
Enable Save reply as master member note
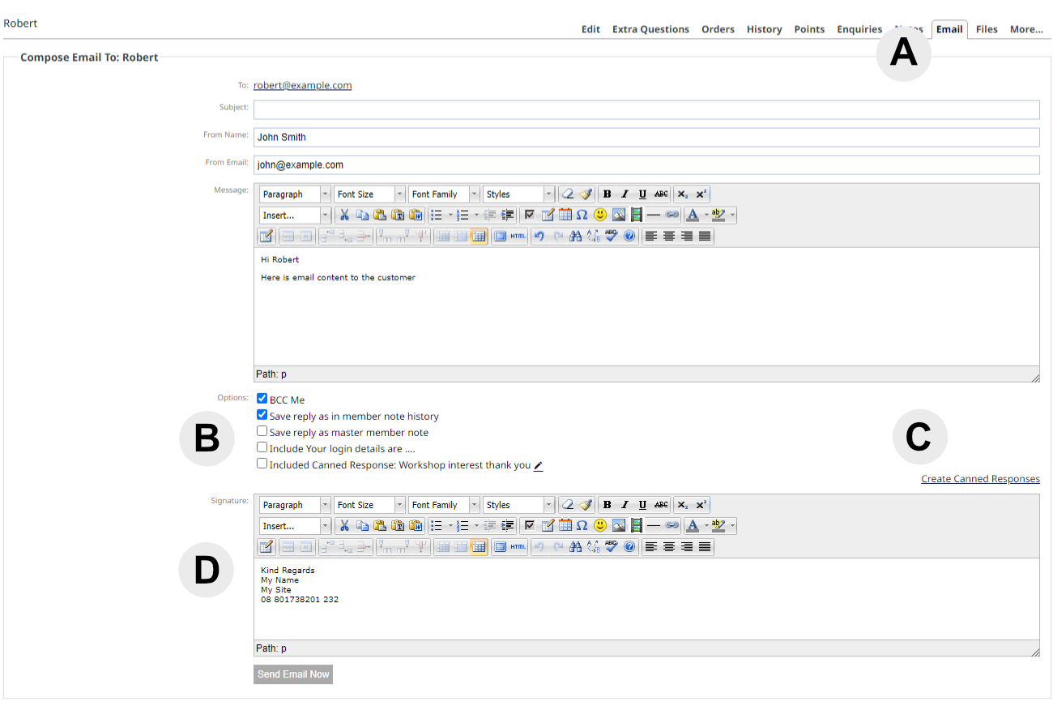pyautogui.click(x=262, y=432)
